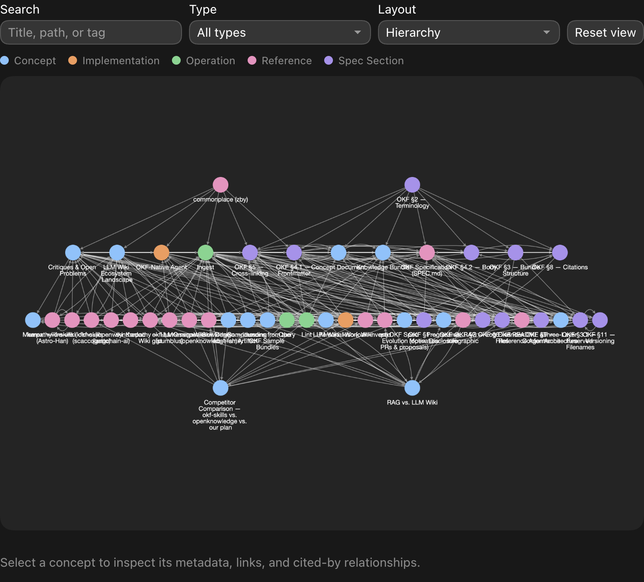Select the LLM Wiki Ecosystem Landscape node
644x582 pixels.
click(117, 253)
